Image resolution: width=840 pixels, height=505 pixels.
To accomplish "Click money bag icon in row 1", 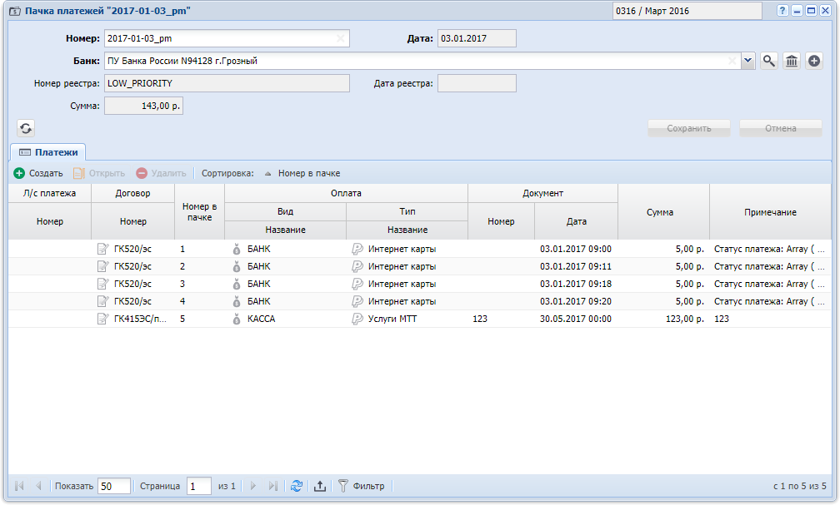I will click(237, 249).
